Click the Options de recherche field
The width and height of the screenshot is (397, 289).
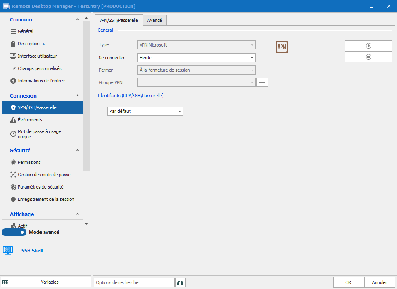click(x=134, y=282)
